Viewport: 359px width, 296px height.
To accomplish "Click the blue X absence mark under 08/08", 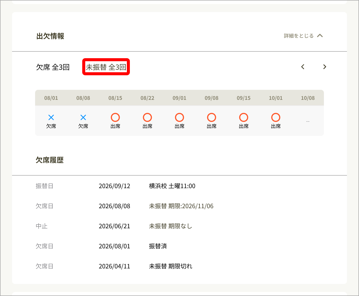I will click(x=83, y=117).
